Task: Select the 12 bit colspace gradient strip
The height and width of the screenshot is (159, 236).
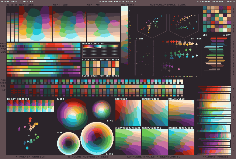Action: [x=30, y=106]
